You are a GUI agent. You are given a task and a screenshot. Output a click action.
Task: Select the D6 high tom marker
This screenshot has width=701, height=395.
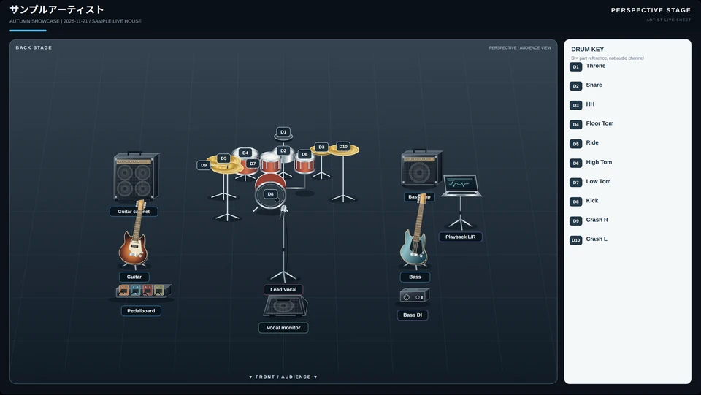pyautogui.click(x=304, y=154)
